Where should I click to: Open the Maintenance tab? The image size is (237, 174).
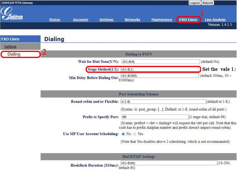pos(162,20)
